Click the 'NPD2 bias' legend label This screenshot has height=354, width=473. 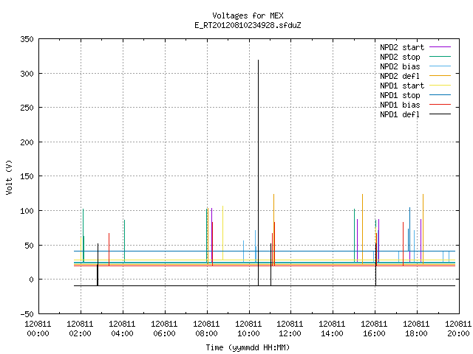coord(400,66)
